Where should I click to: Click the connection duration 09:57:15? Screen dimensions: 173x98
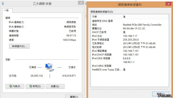(71, 36)
